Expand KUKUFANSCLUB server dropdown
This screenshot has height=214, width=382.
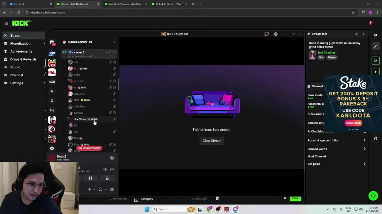point(114,42)
